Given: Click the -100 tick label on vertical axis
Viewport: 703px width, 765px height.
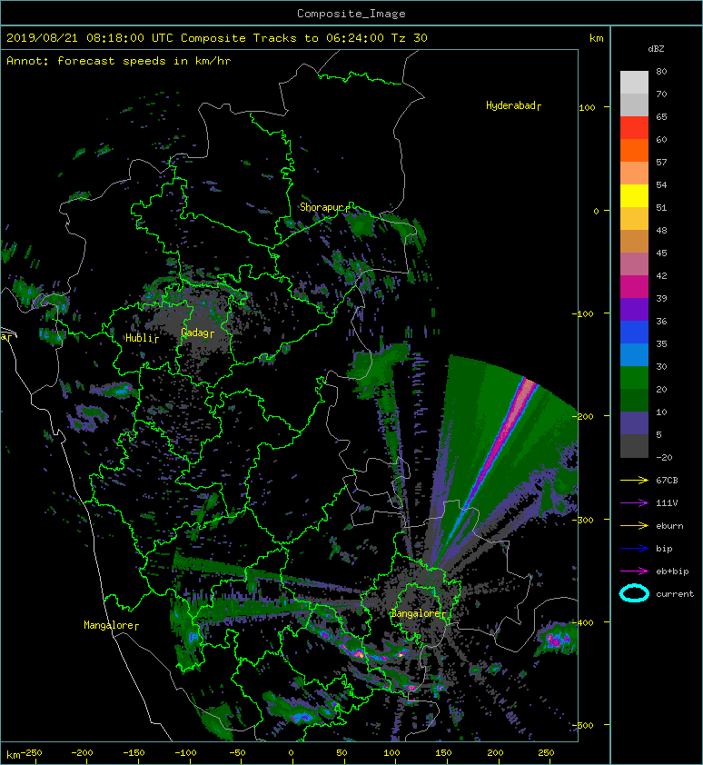Looking at the screenshot, I should click(583, 313).
